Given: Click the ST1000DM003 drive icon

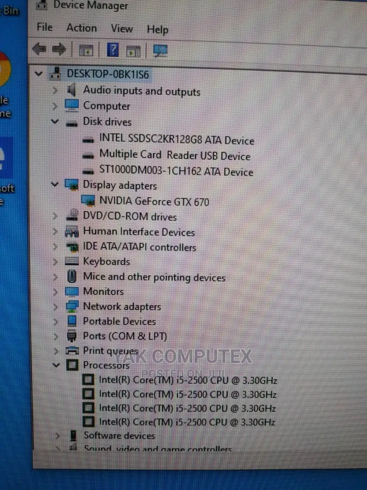Looking at the screenshot, I should 88,171.
